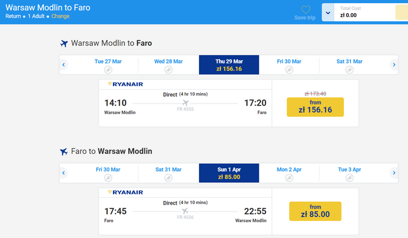Image resolution: width=408 pixels, height=238 pixels.
Task: Select the Tue 27 Mar outbound tab
Action: (108, 65)
